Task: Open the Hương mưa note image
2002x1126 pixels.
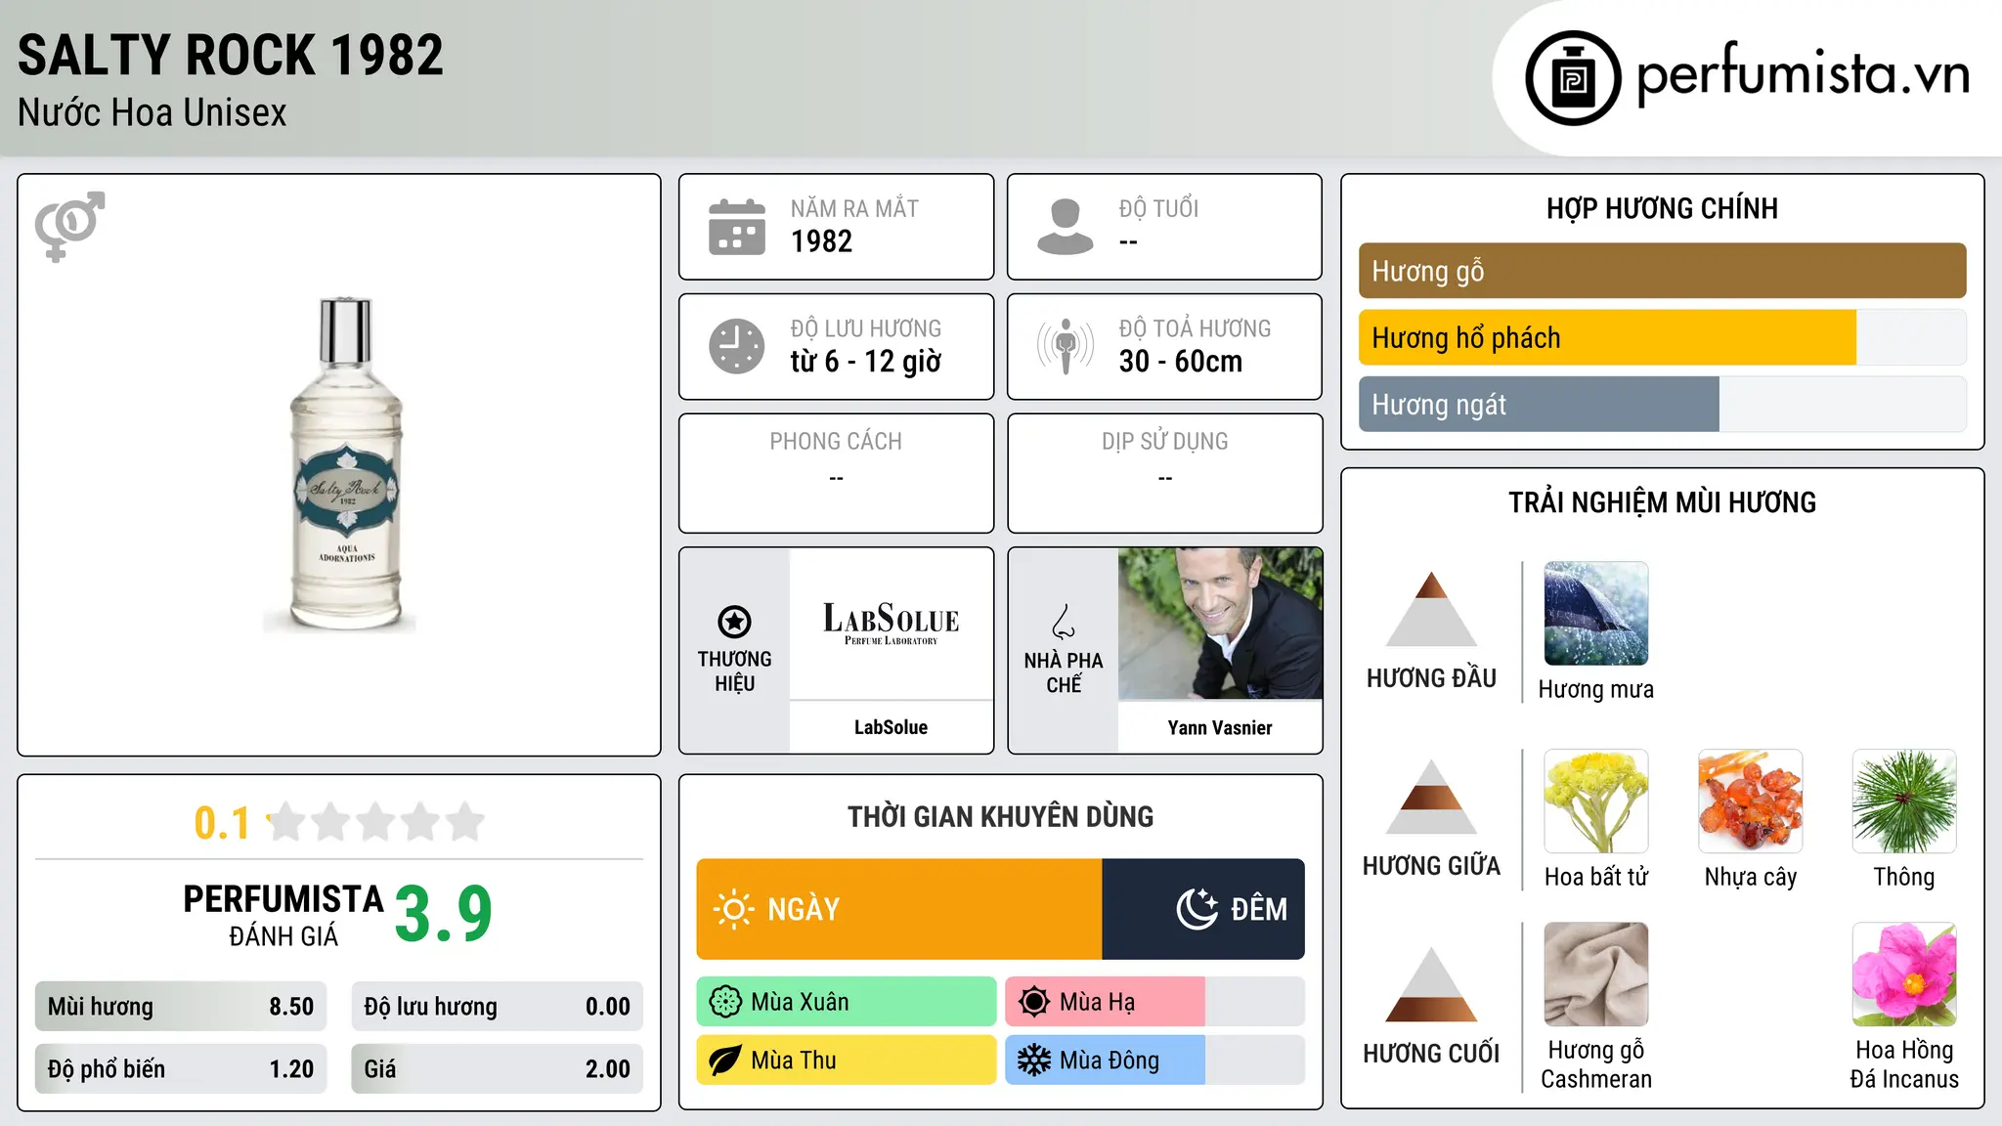Action: click(1596, 614)
